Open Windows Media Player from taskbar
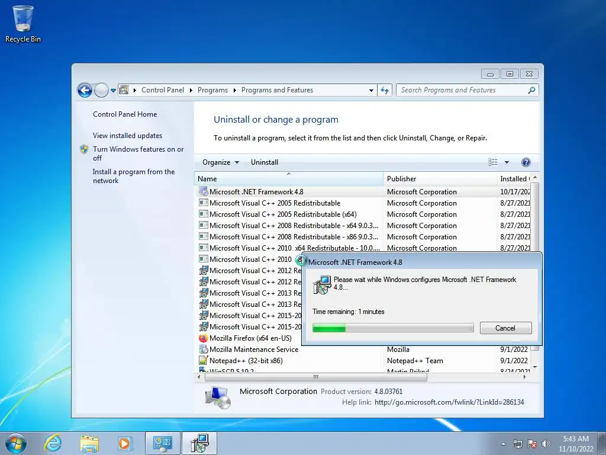 pos(125,443)
